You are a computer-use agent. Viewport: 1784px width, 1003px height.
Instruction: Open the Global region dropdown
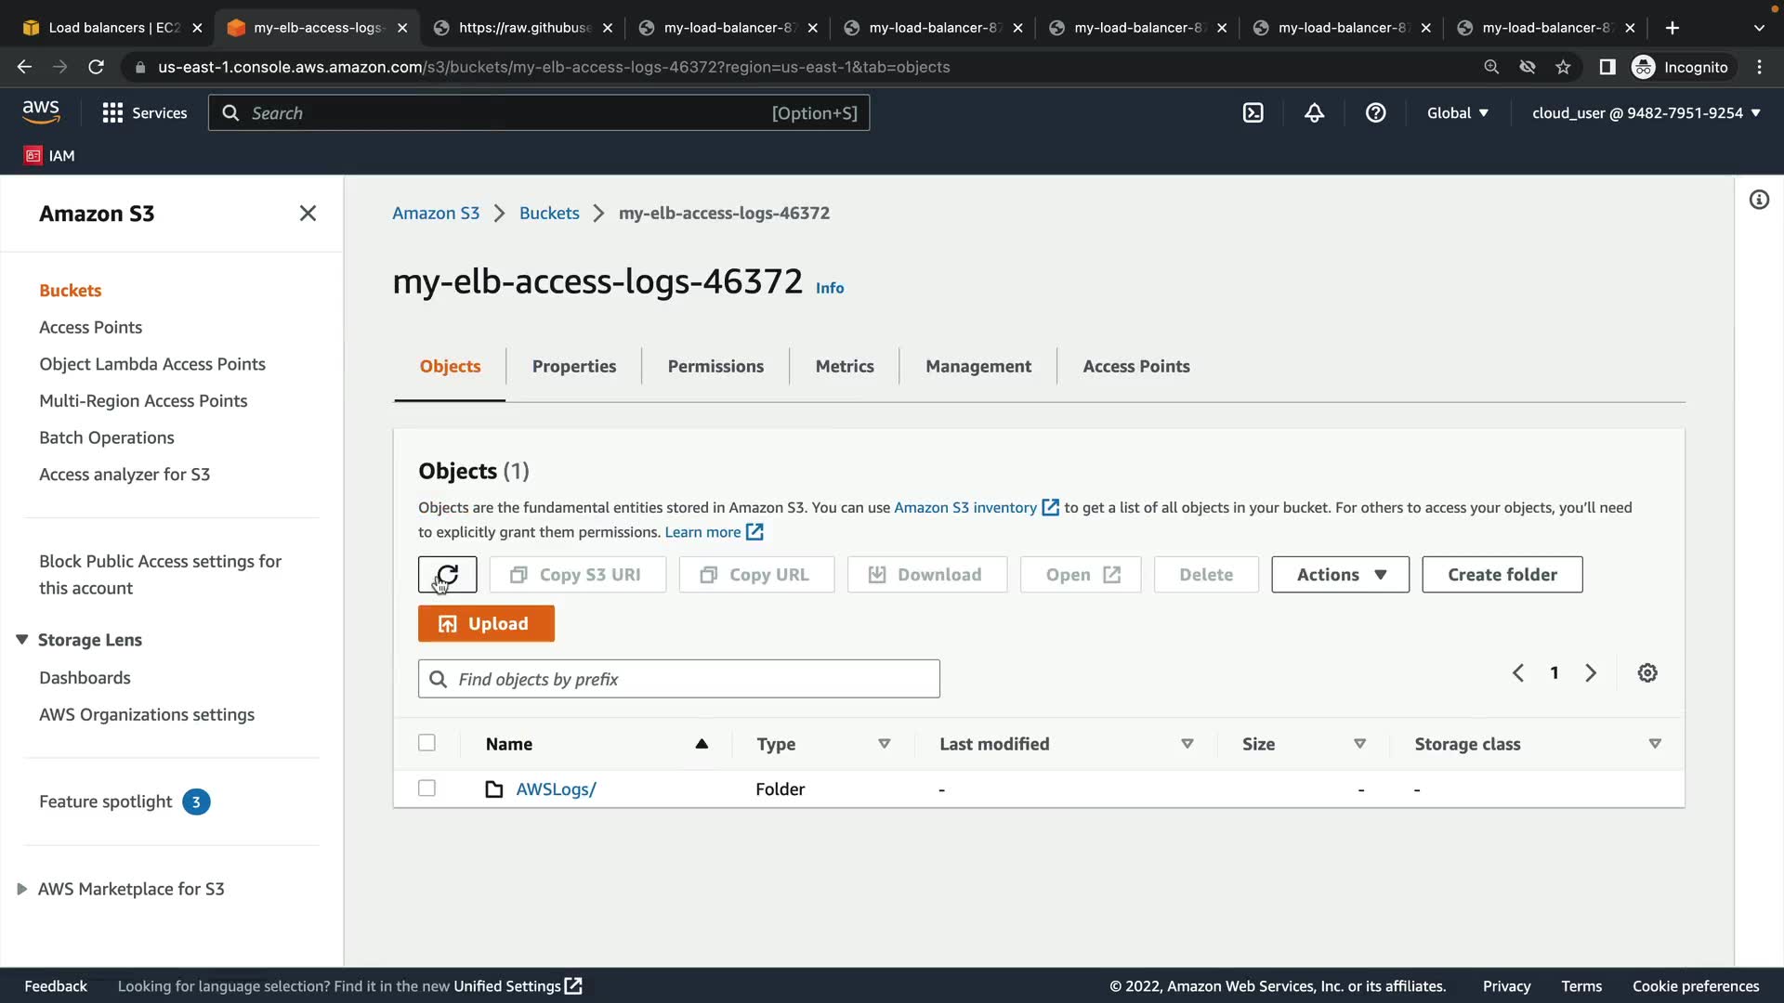[1457, 113]
